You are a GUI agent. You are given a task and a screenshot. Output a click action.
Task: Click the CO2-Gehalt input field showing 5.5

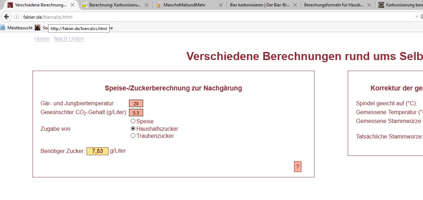coord(136,113)
